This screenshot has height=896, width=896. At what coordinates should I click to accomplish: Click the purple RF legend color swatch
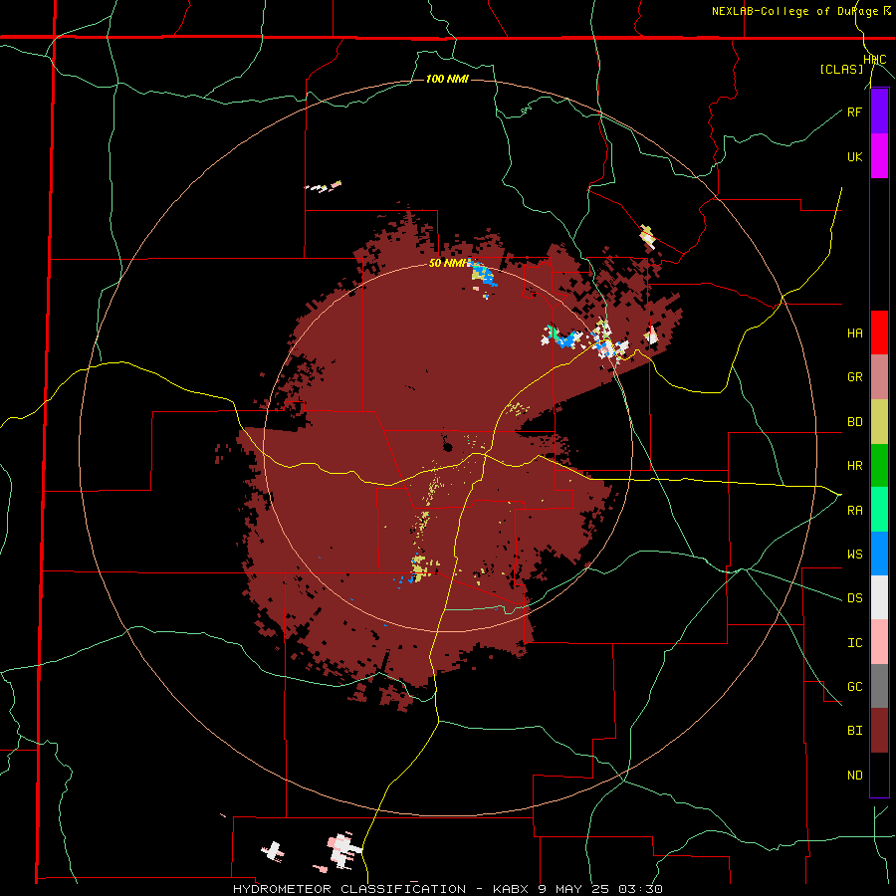pos(879,112)
